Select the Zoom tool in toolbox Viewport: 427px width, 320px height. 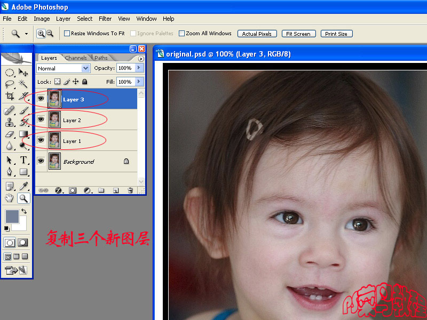coord(23,198)
